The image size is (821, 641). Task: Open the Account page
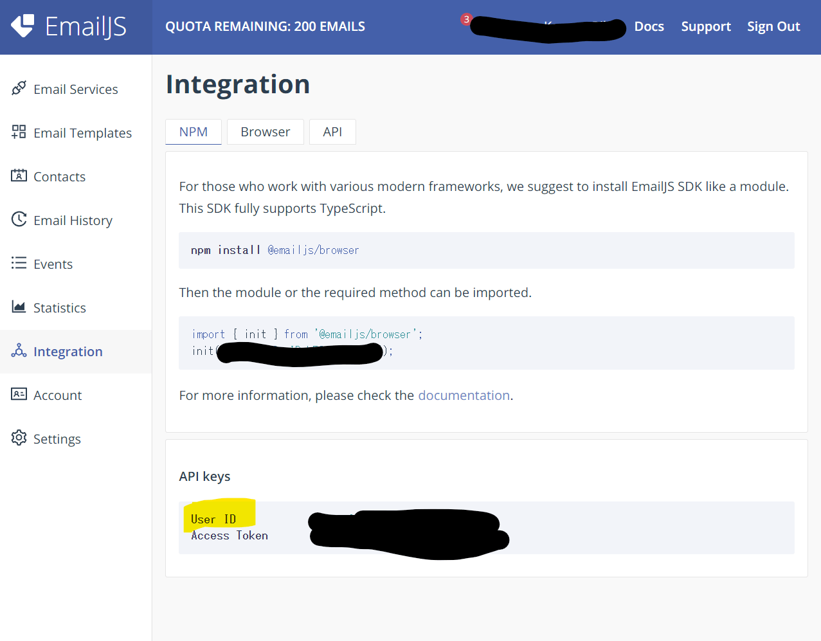(x=76, y=395)
